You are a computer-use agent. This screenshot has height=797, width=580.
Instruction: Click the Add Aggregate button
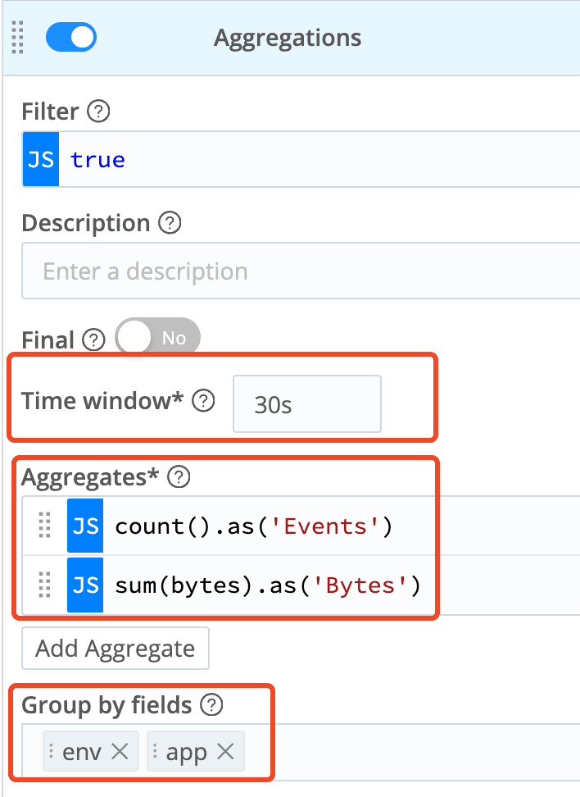115,649
